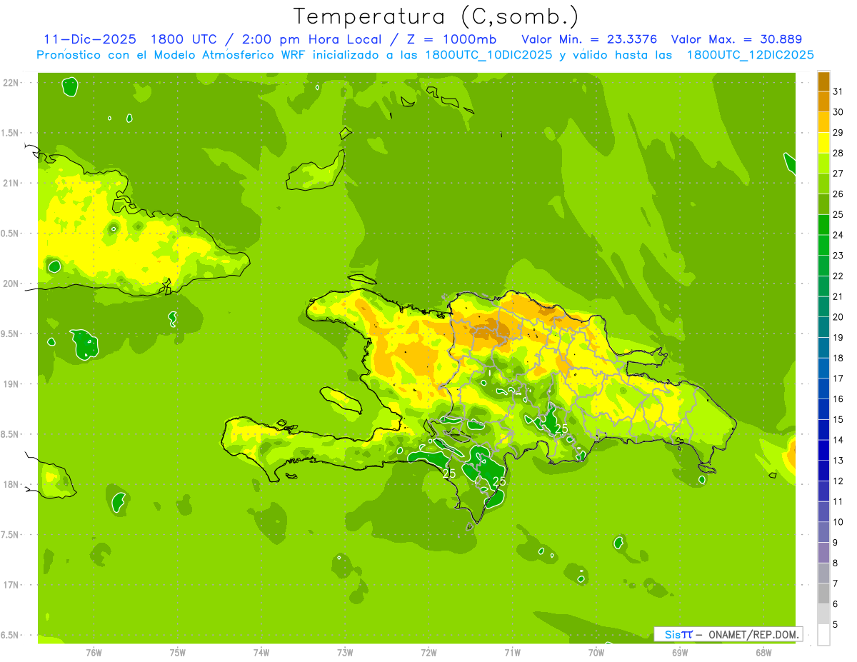Pick the lime swatch between 27 and 28
Screen dimensions: 857x662
pyautogui.click(x=823, y=164)
